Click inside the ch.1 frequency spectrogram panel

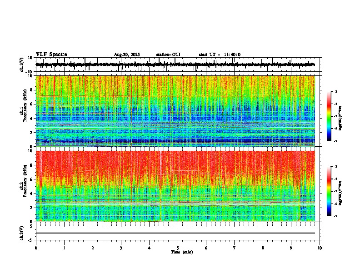click(175, 111)
